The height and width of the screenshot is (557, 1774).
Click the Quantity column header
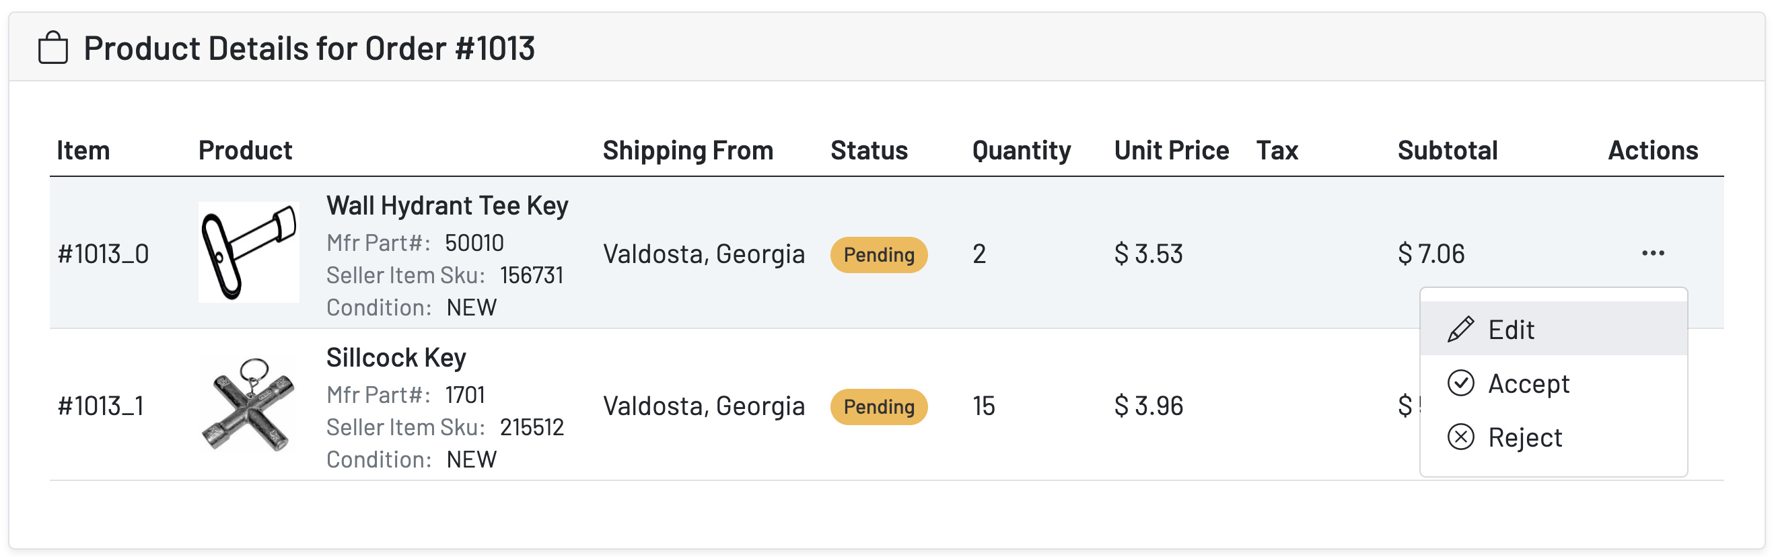(x=1022, y=150)
